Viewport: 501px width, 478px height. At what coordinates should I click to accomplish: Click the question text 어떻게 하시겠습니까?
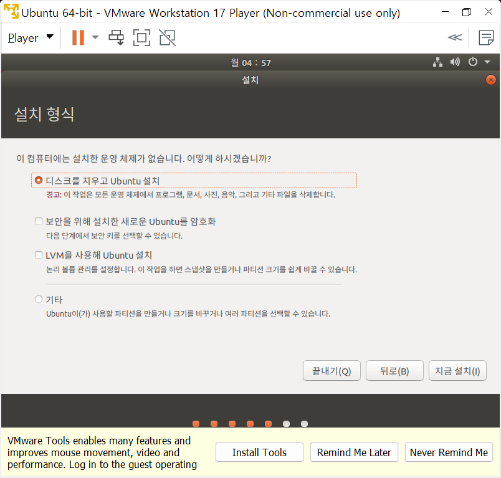coord(229,158)
